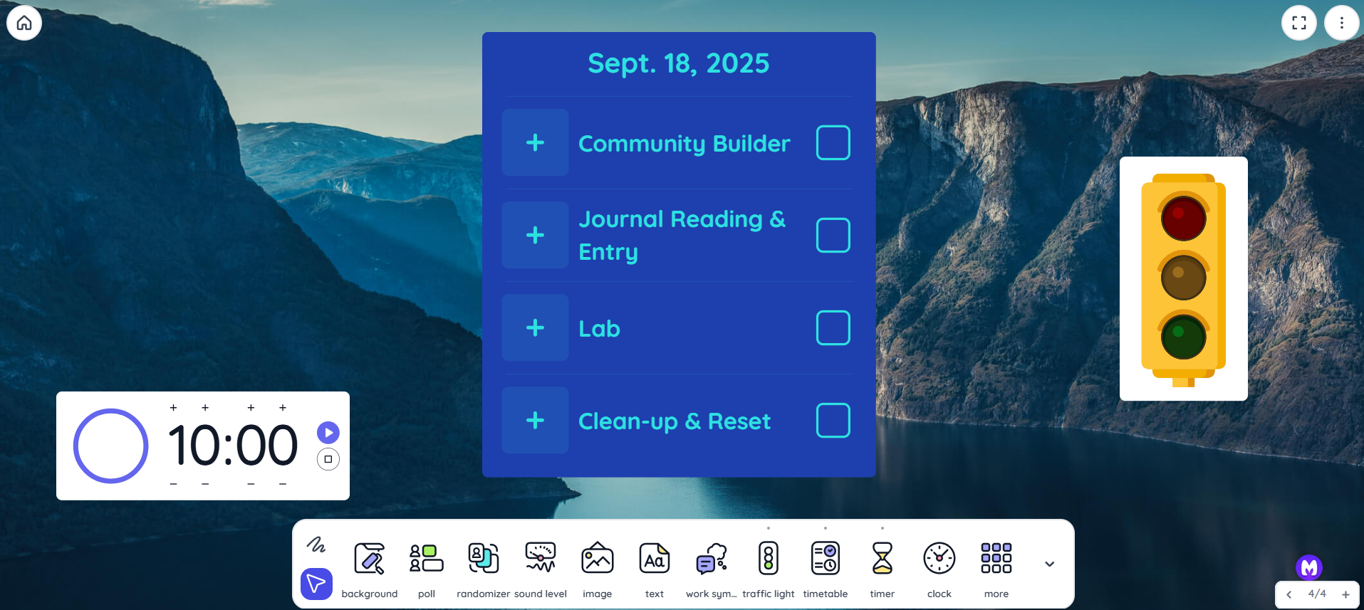Collapse the bottom toolbar chevron
The height and width of the screenshot is (610, 1364).
[1050, 564]
